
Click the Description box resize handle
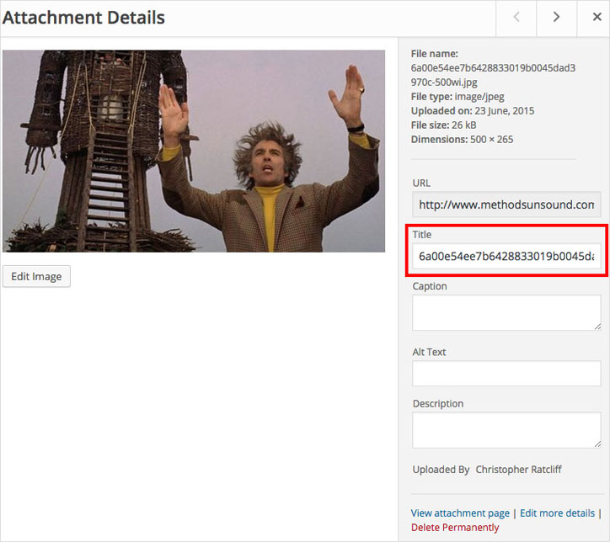(597, 444)
